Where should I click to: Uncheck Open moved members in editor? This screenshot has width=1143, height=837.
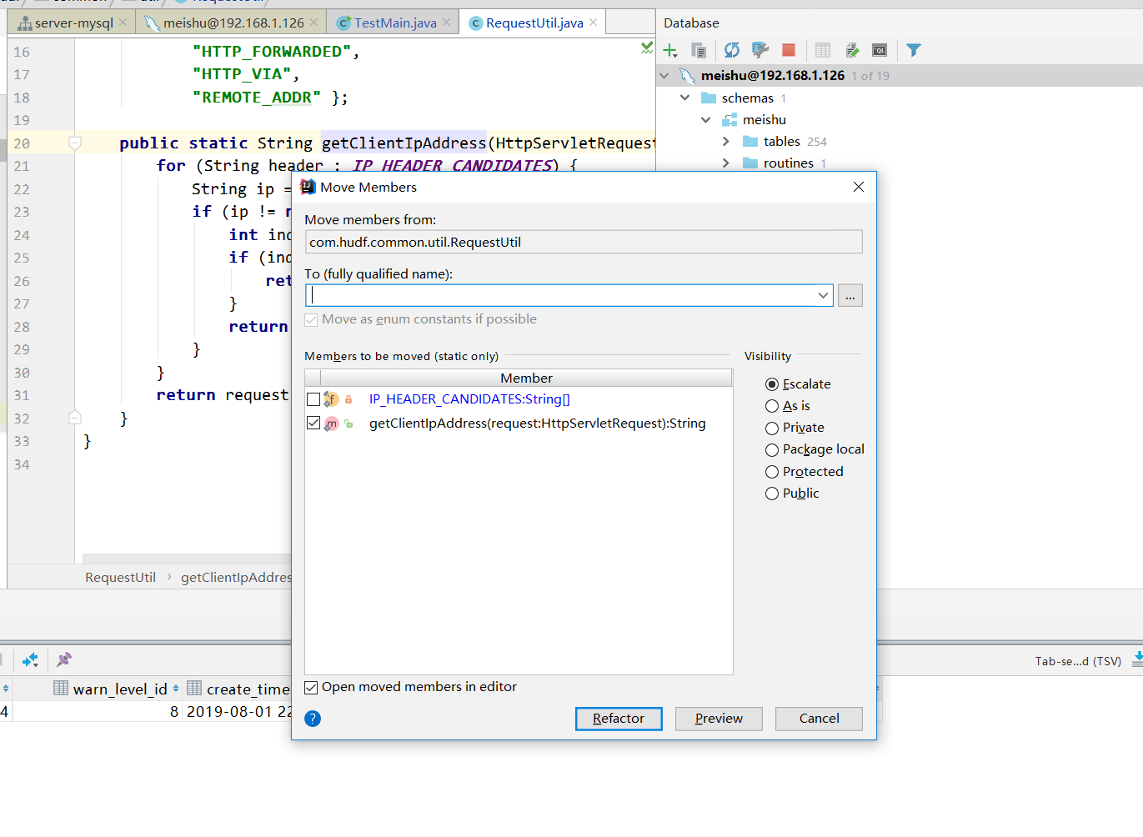click(312, 688)
